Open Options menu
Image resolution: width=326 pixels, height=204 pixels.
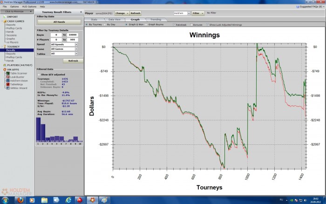(14, 7)
